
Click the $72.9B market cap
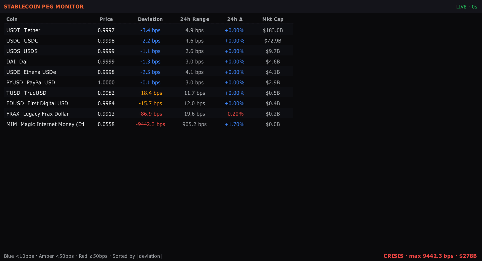(273, 41)
